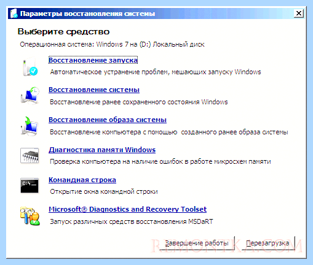Click the 'Операционная система: Windows 7' text line
This screenshot has width=313, height=265.
click(112, 44)
